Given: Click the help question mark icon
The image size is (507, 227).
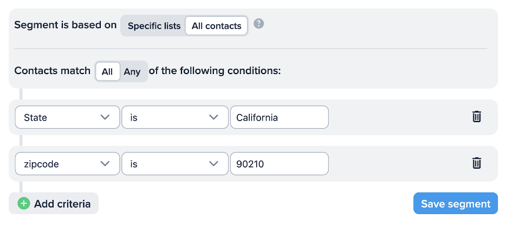Looking at the screenshot, I should (259, 24).
